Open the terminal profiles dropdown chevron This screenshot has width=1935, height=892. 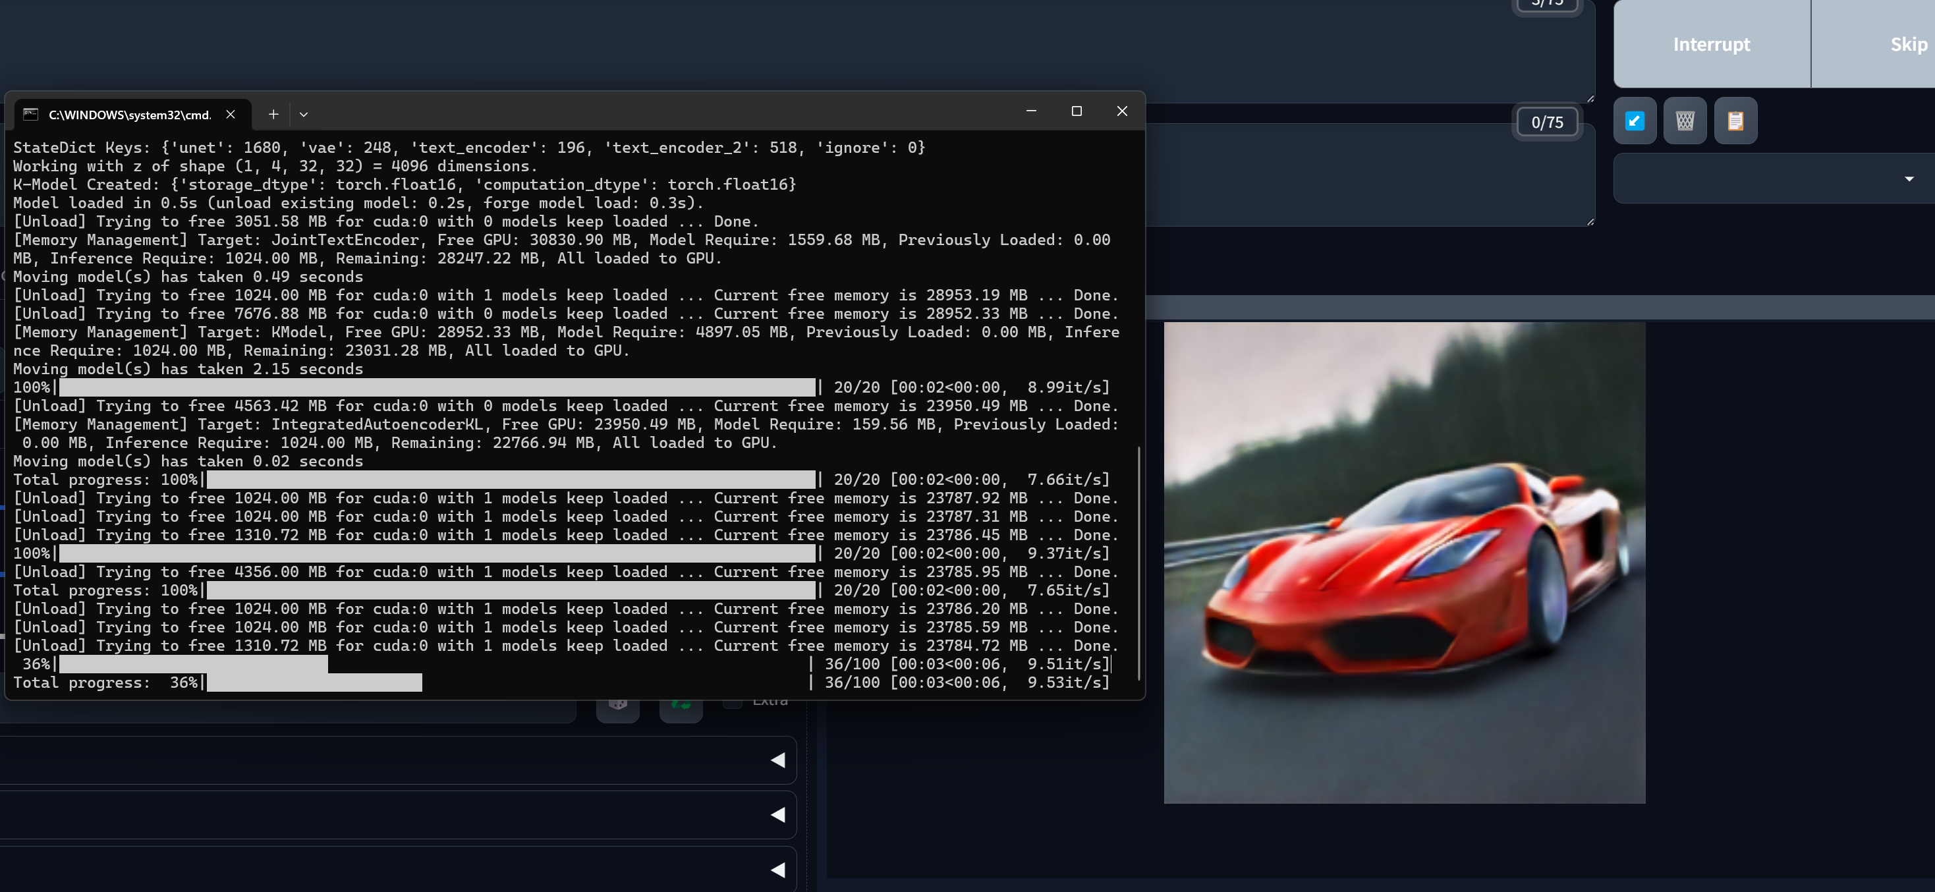click(304, 114)
